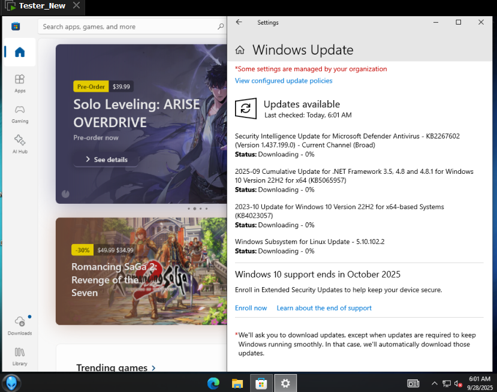Open Gaming section in Microsoft Store
This screenshot has width=497, height=392.
click(20, 114)
